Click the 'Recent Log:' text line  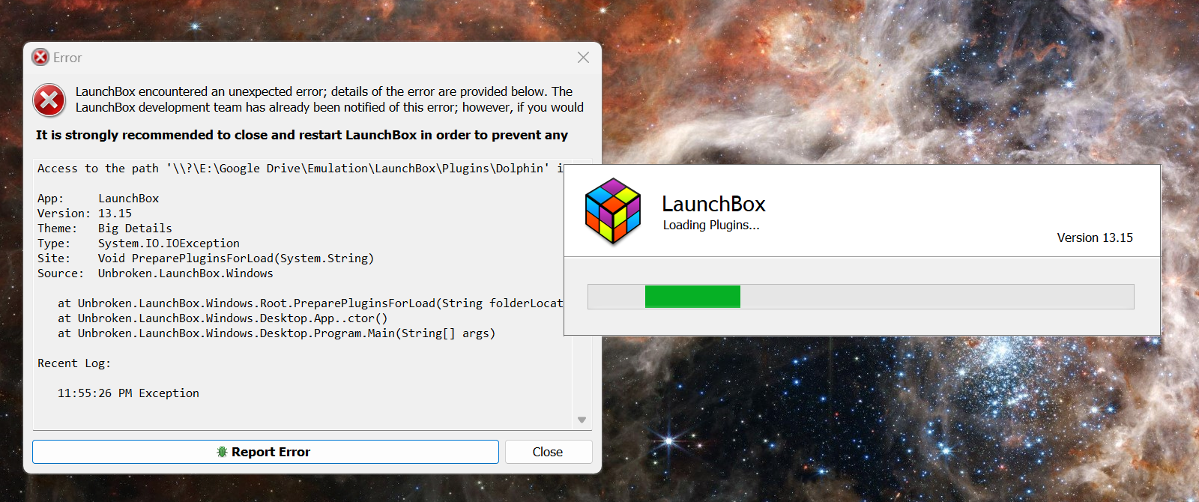74,363
